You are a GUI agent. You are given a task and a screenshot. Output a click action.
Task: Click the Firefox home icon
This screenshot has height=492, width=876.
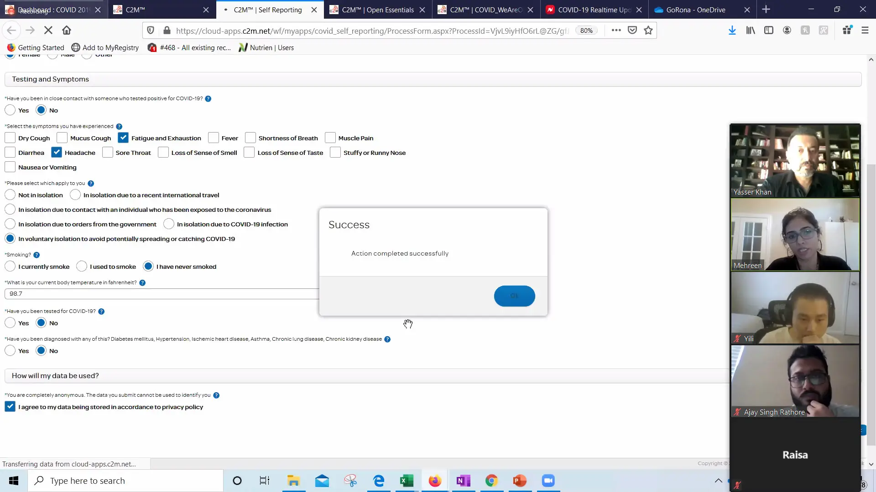(67, 31)
